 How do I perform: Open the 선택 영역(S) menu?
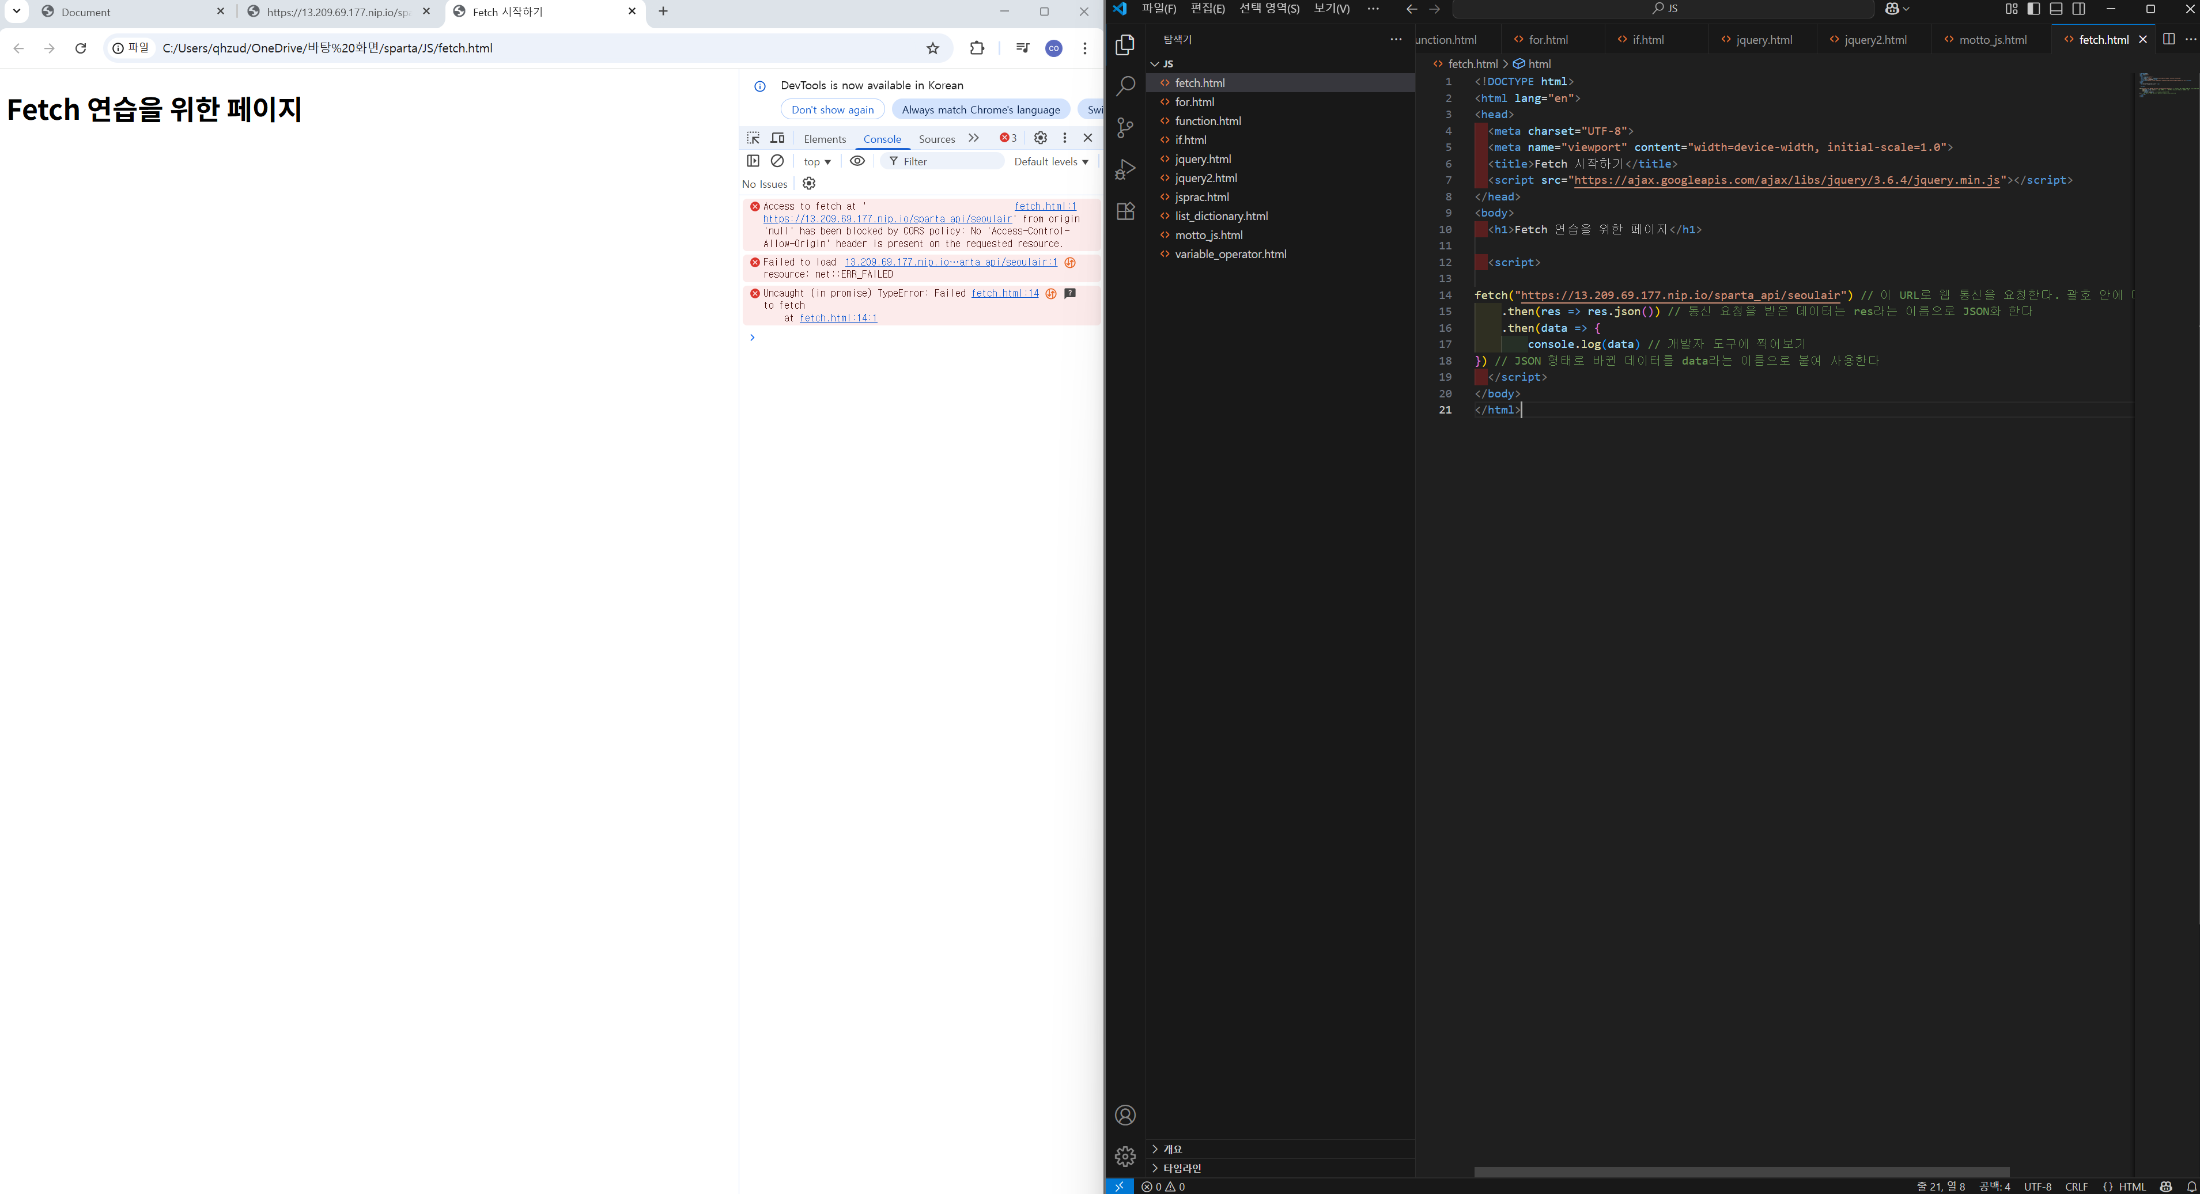point(1269,9)
